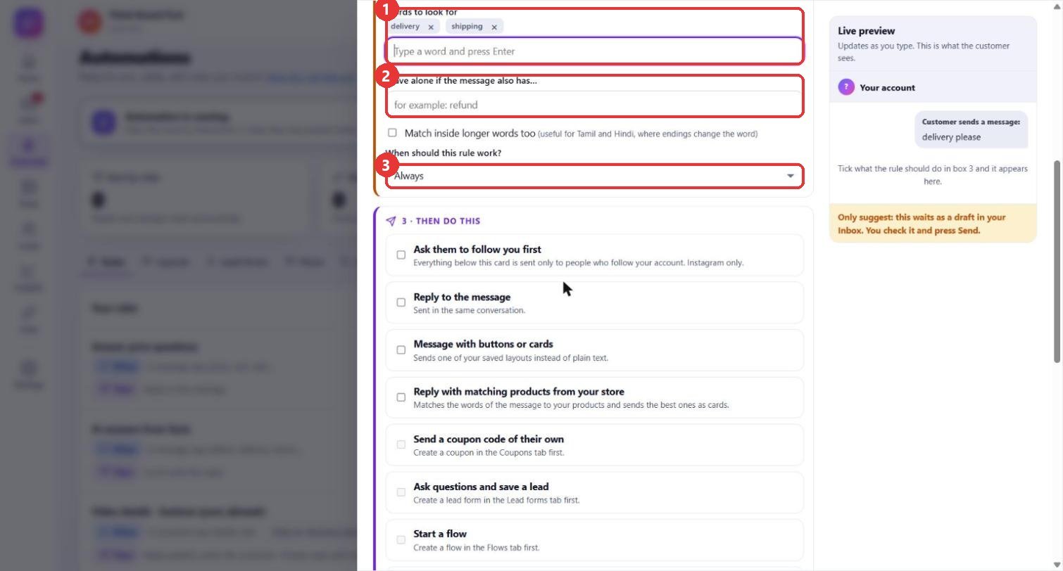The height and width of the screenshot is (571, 1063).
Task: Select "Message with buttons or cards" checkbox
Action: (401, 349)
